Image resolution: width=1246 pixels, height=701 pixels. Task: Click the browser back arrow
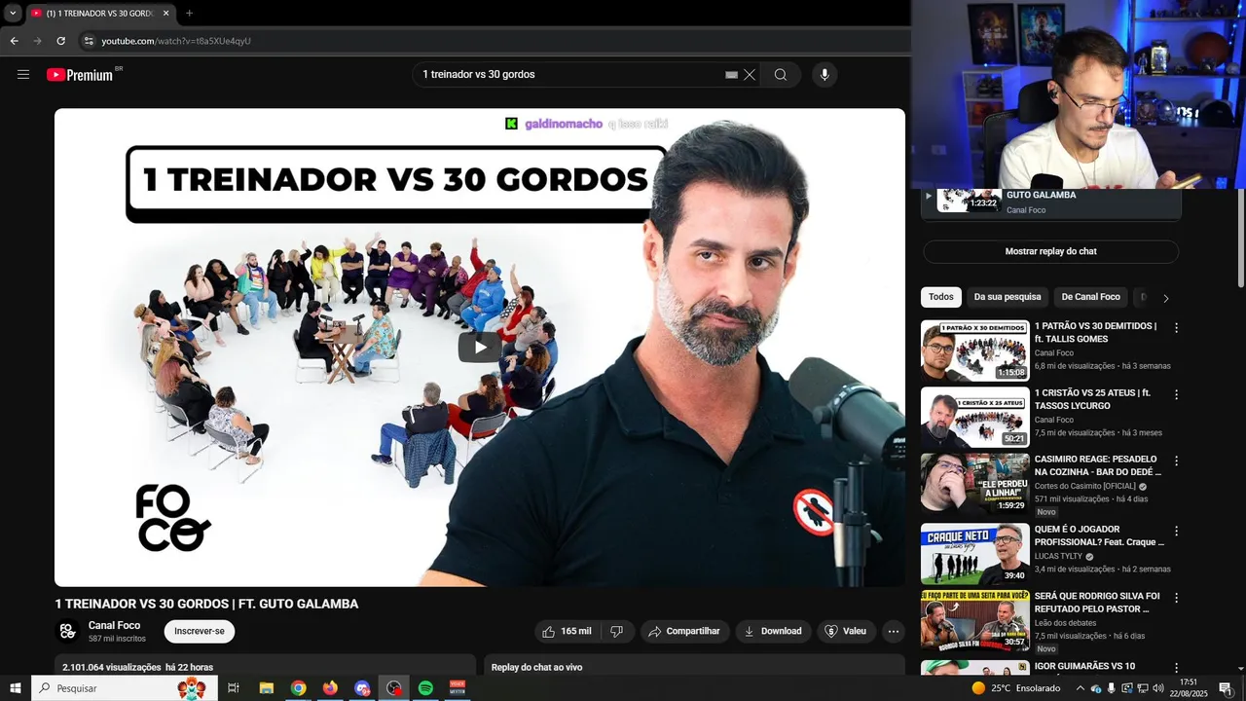point(14,41)
